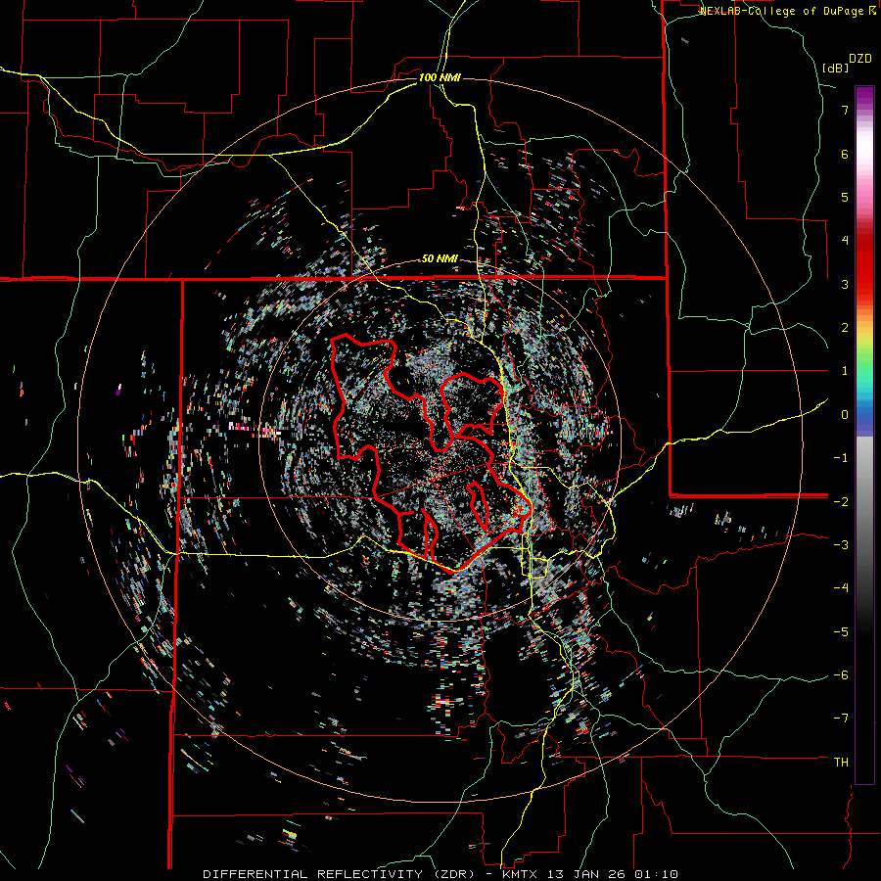The height and width of the screenshot is (881, 881).
Task: Click the "TH" threshold label on the scale
Action: click(x=841, y=763)
